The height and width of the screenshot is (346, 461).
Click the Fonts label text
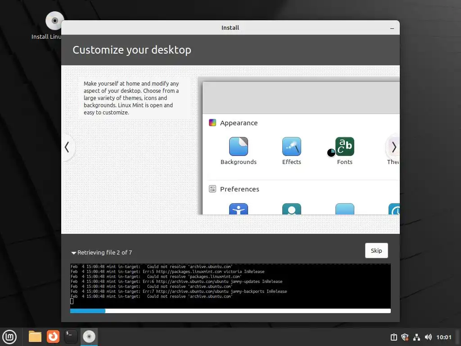[344, 162]
